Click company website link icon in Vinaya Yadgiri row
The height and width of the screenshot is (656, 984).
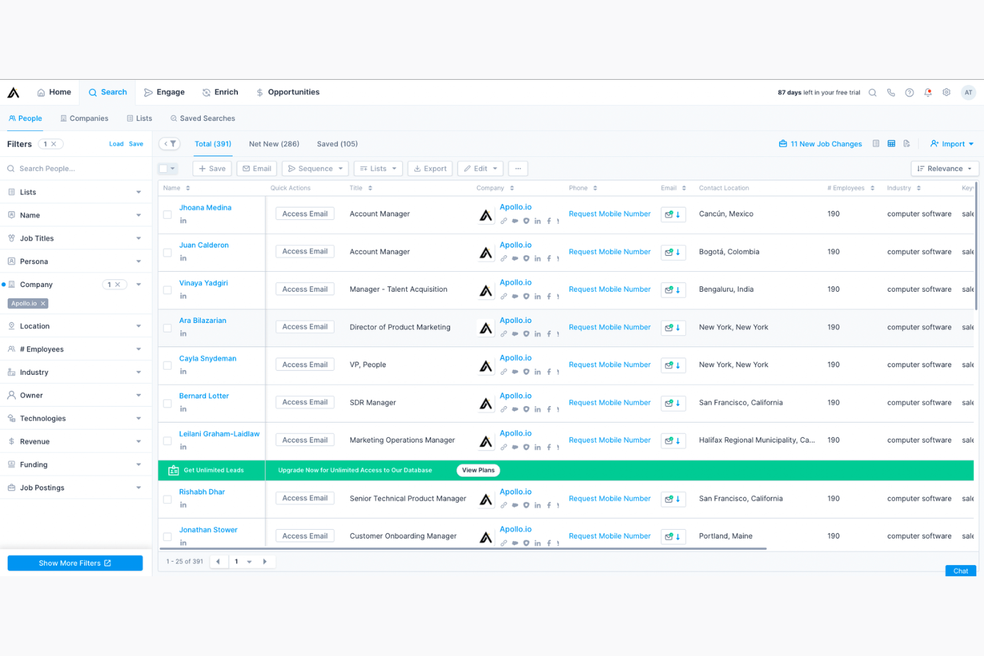[x=504, y=296]
